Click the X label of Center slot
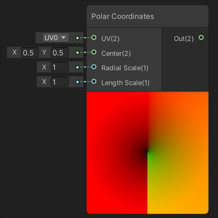The height and width of the screenshot is (218, 218). (x=14, y=53)
